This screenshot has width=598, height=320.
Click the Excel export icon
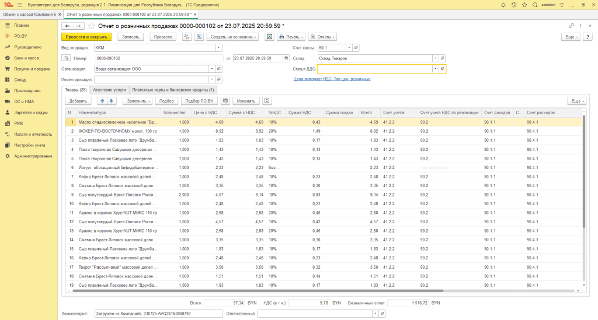269,37
